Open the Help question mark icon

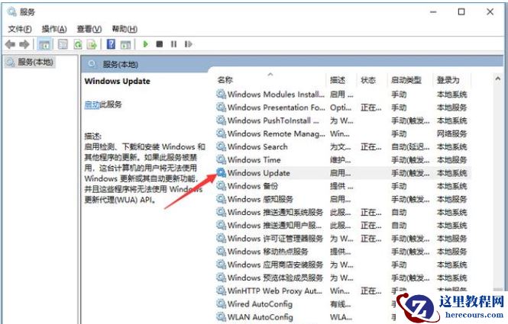[111, 44]
